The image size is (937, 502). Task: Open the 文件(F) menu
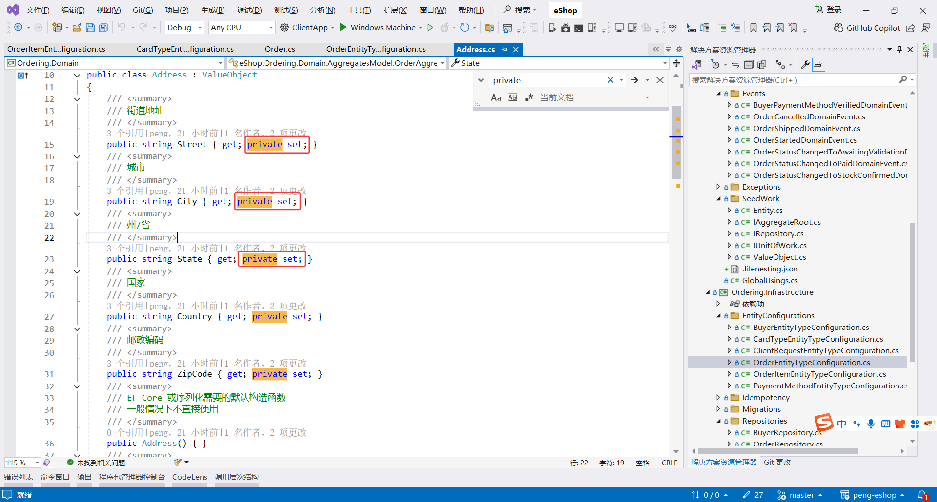point(38,10)
